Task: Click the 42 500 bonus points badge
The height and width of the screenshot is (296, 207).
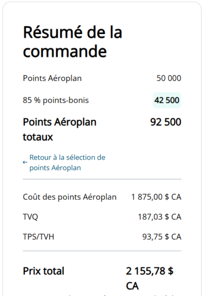Action: coord(167,100)
